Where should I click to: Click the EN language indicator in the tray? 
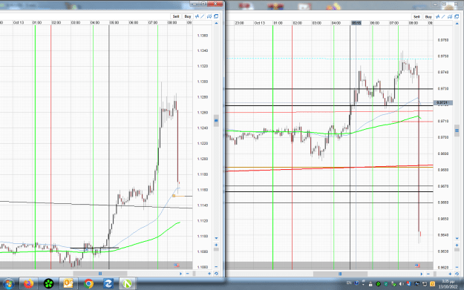[349, 283]
